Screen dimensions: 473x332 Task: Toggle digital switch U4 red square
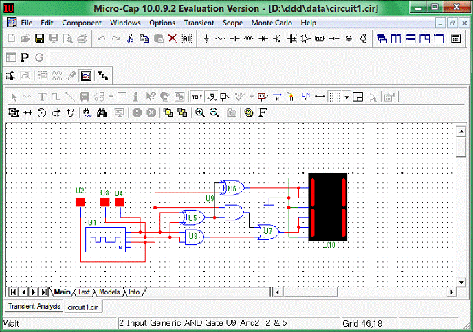click(x=120, y=202)
